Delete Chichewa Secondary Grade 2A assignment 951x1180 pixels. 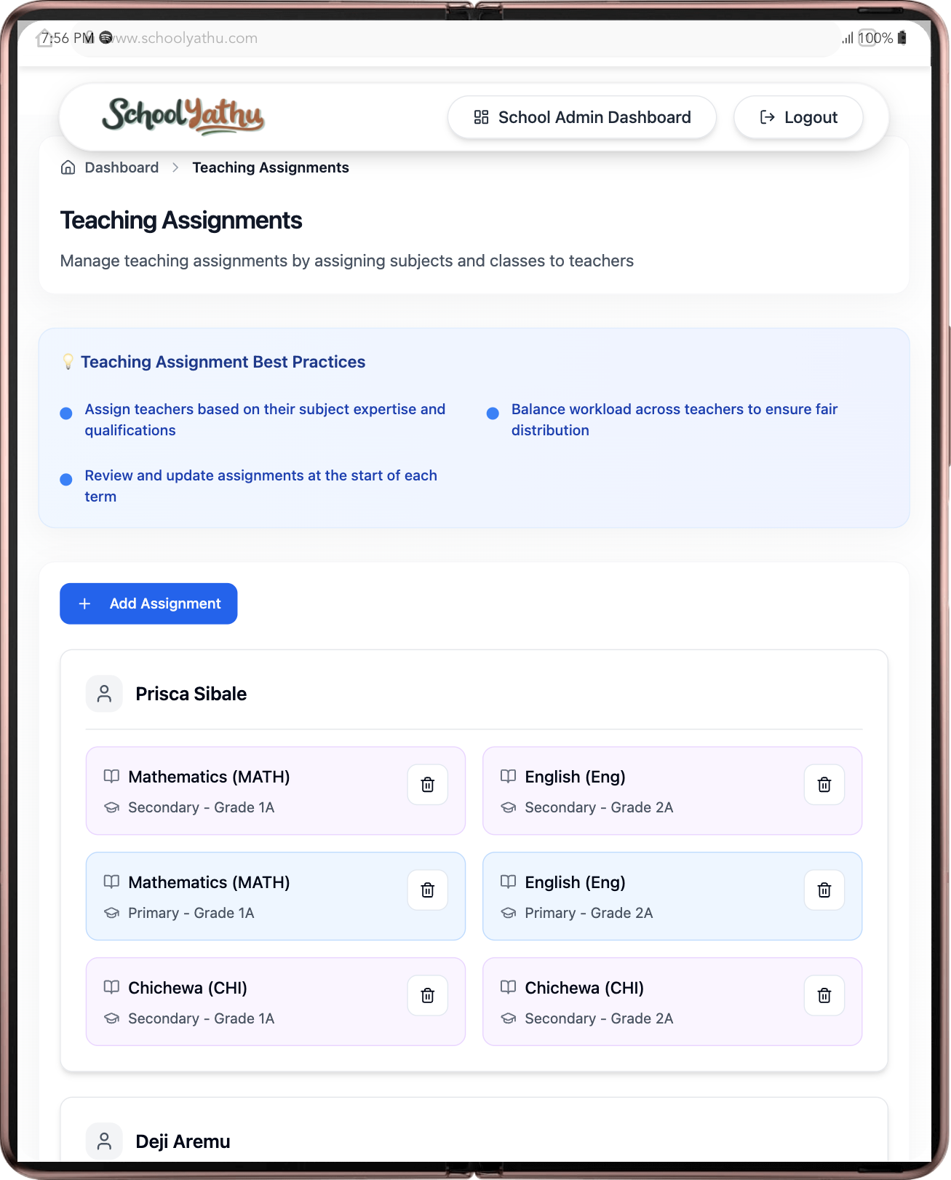point(824,996)
